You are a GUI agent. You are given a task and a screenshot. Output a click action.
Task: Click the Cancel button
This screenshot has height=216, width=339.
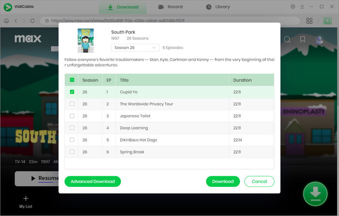(259, 182)
